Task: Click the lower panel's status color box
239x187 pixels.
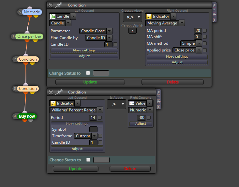Action: (101, 160)
